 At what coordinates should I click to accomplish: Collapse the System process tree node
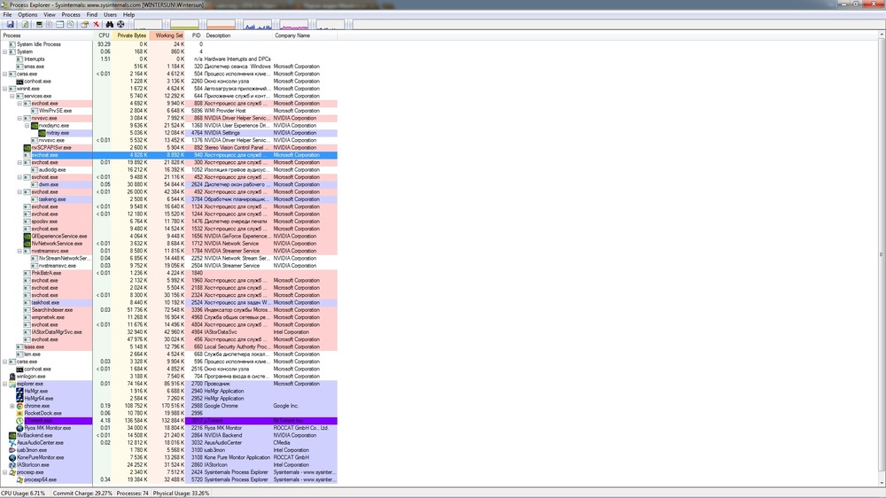tap(5, 51)
